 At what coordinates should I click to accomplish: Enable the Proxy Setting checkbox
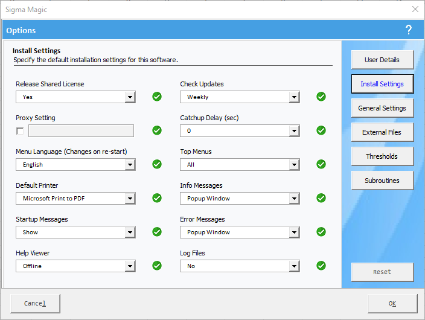(21, 131)
